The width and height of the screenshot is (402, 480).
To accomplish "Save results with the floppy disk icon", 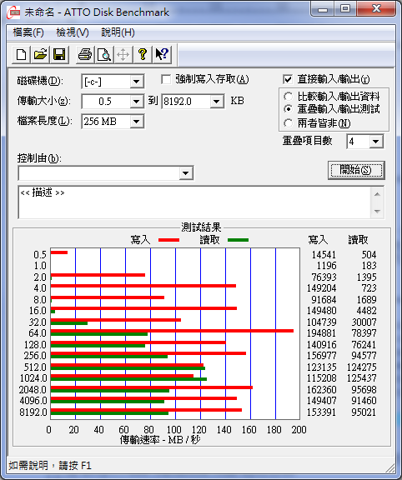I will 59,55.
